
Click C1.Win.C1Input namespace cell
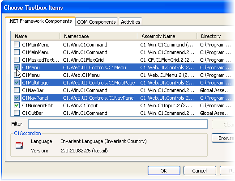(x=80, y=105)
